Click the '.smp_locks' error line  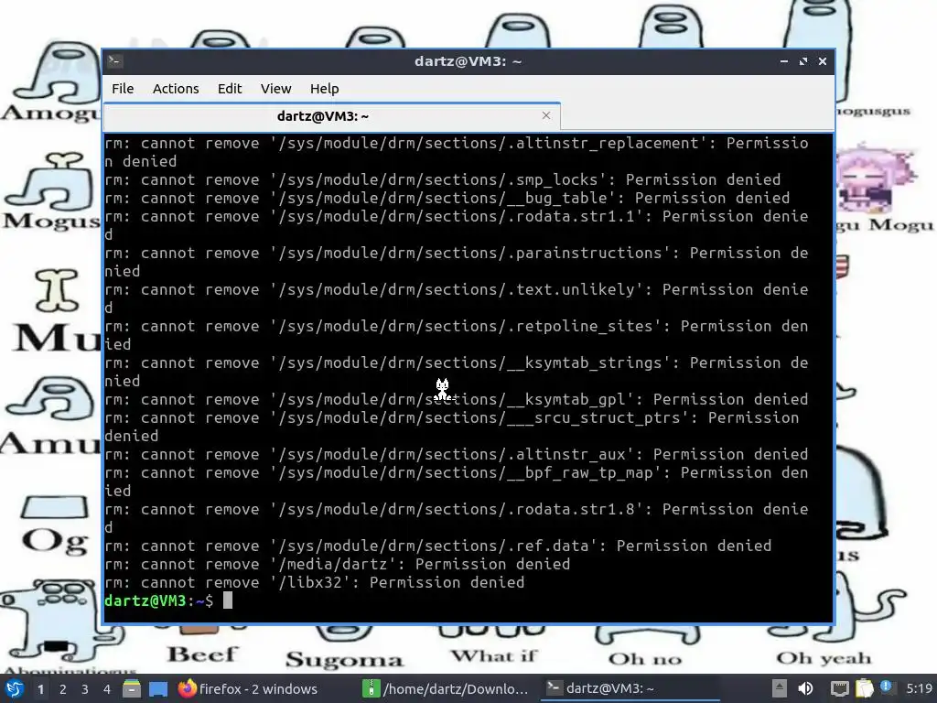click(443, 180)
